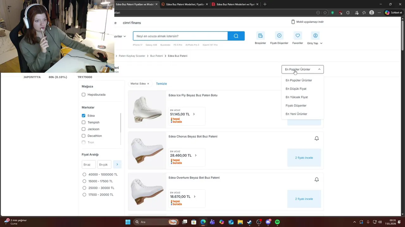Click the En çok maximum price field
Image resolution: width=405 pixels, height=227 pixels.
[x=104, y=164]
